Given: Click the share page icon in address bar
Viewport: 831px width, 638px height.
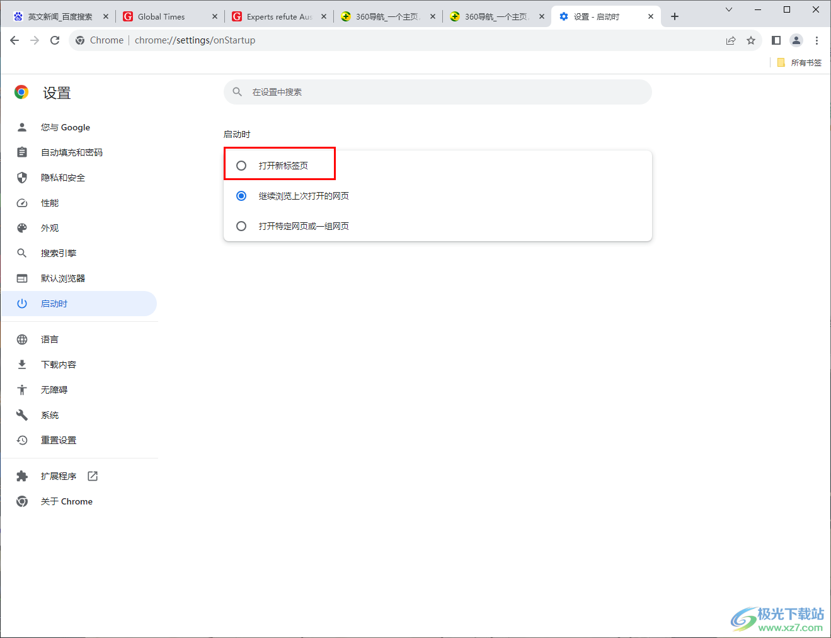Looking at the screenshot, I should [731, 40].
